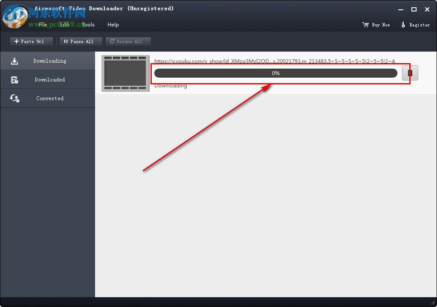Switch to the Downloading tab
The width and height of the screenshot is (437, 307).
tap(48, 61)
